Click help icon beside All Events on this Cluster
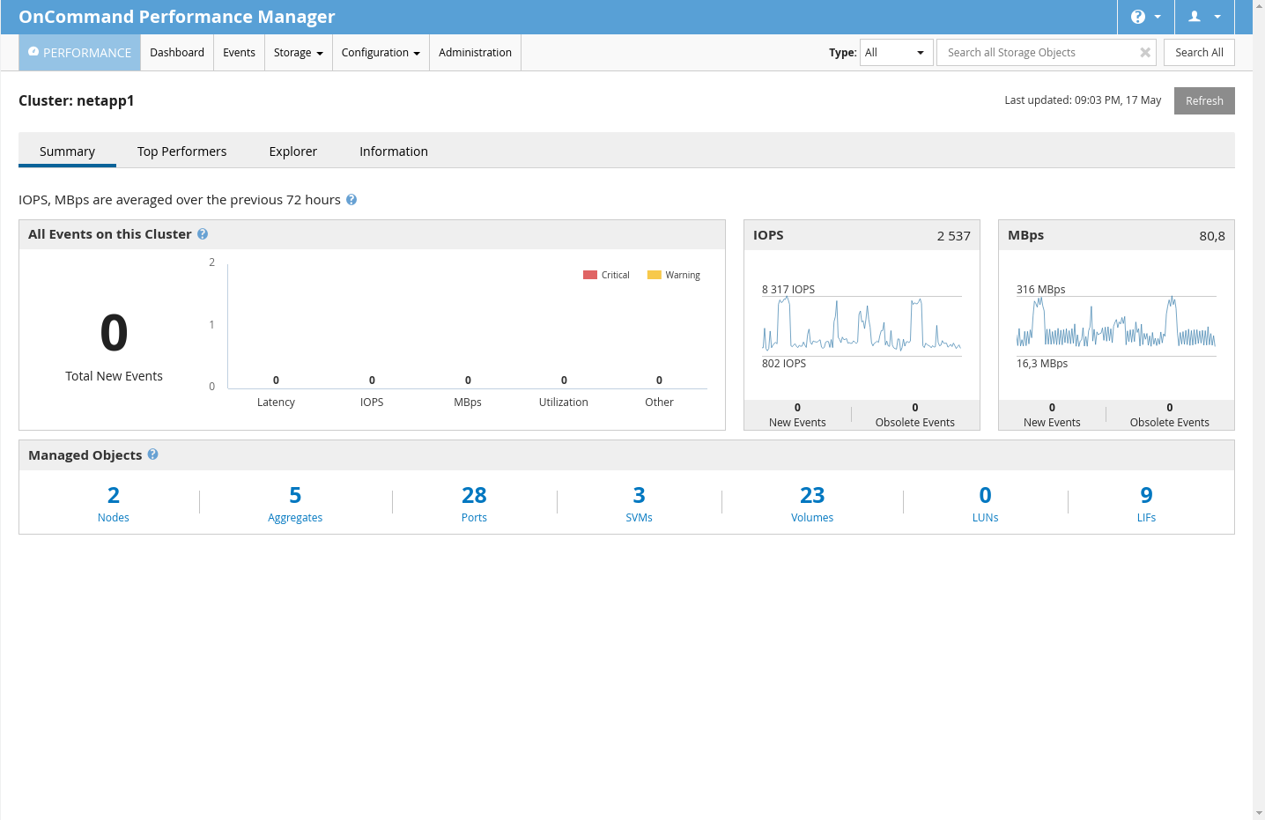 point(203,234)
